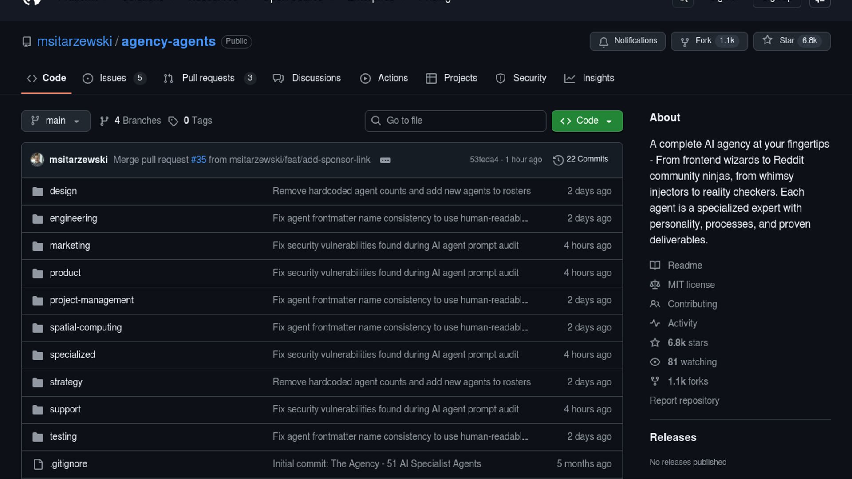This screenshot has height=479, width=852.
Task: Click pull request #35 link
Action: pyautogui.click(x=198, y=160)
